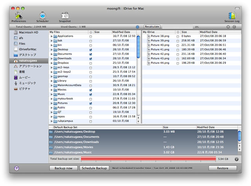The width and height of the screenshot is (251, 186).
Task: Click the Backup now button
Action: click(64, 168)
